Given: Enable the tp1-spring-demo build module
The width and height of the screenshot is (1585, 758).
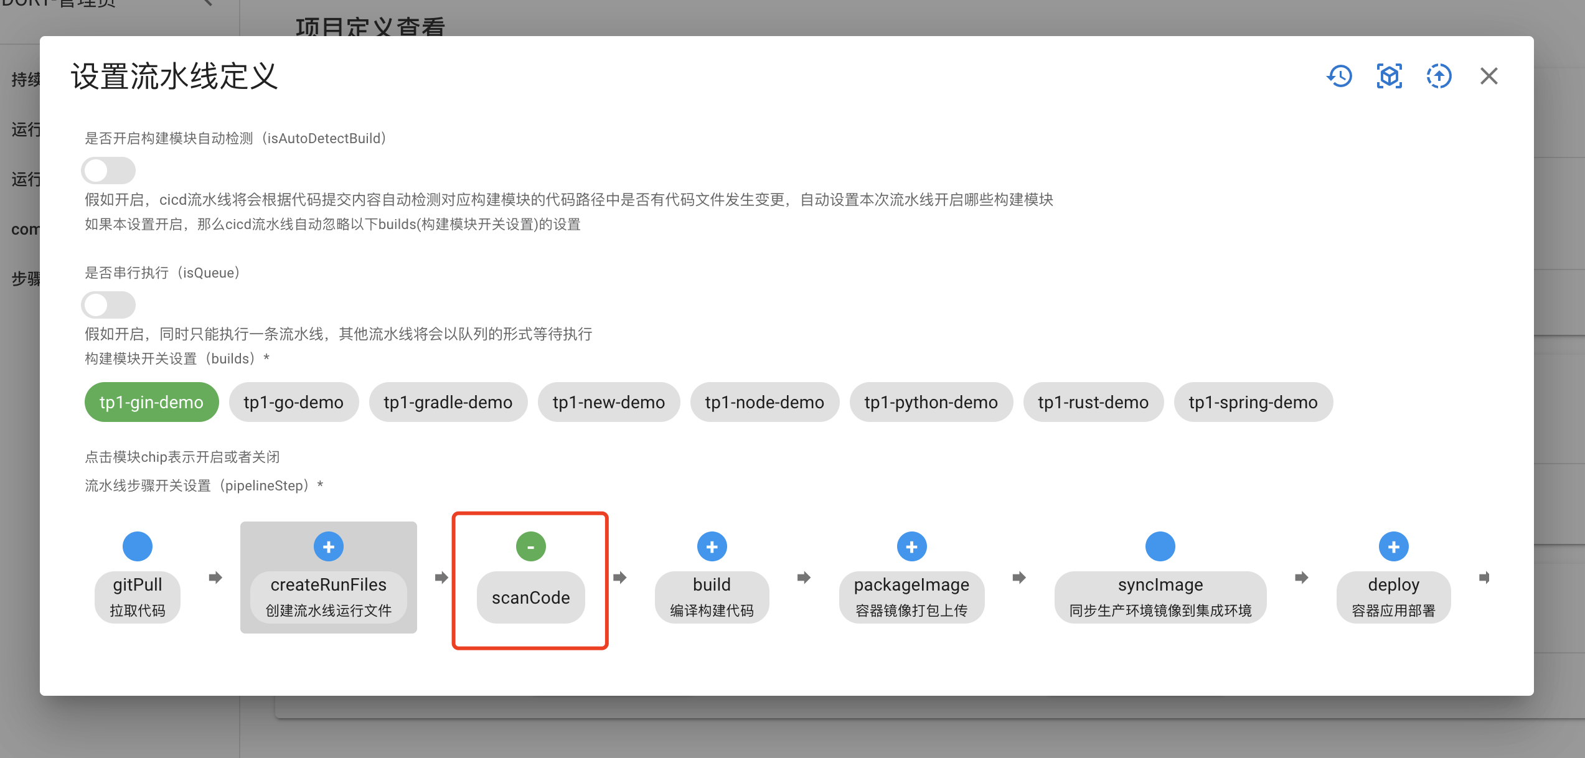Looking at the screenshot, I should (x=1253, y=402).
